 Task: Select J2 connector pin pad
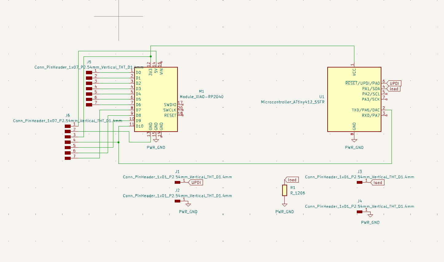[177, 201]
